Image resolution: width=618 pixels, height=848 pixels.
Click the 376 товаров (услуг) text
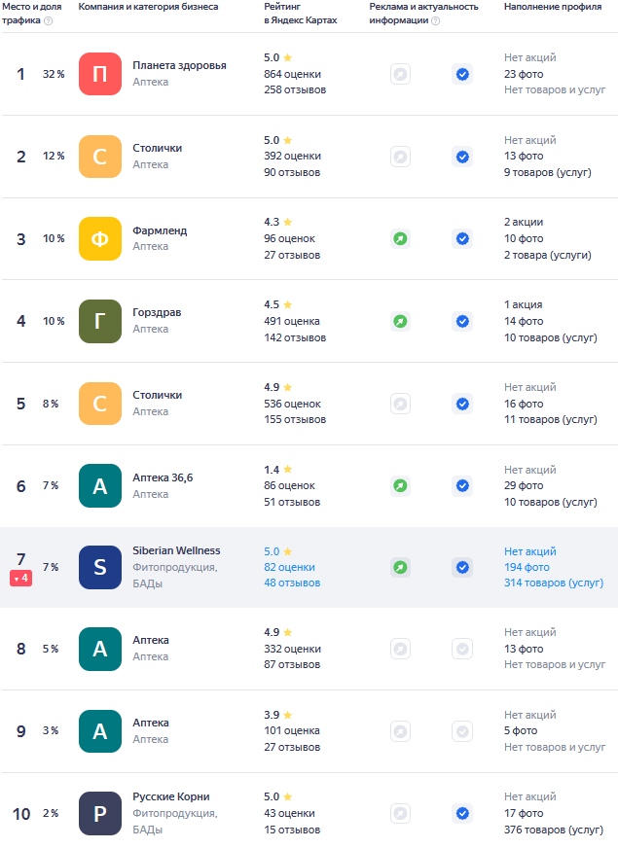pyautogui.click(x=554, y=830)
